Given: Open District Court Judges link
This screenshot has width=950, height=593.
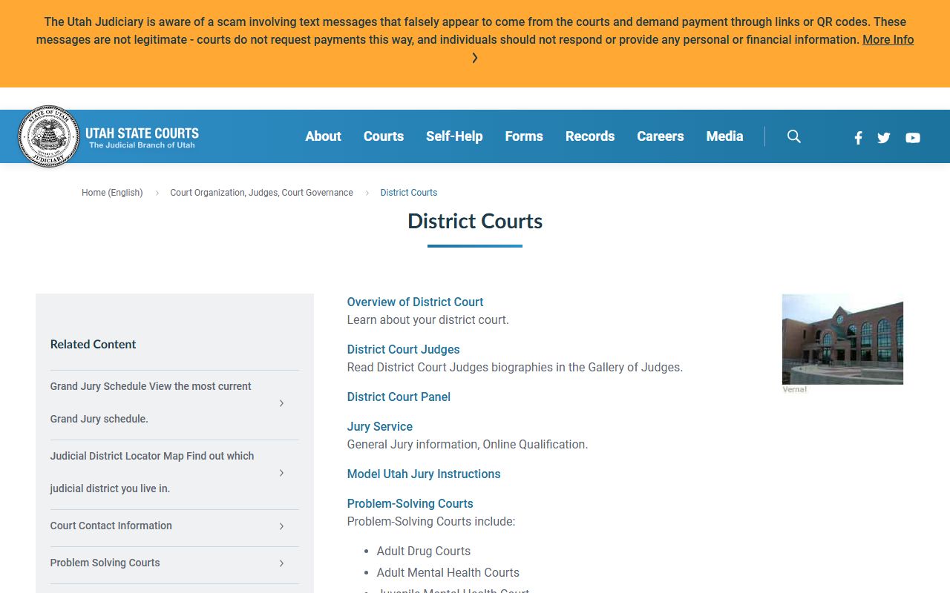Looking at the screenshot, I should pos(403,349).
